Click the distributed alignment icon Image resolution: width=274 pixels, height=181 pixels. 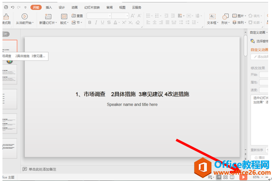pos(174,22)
